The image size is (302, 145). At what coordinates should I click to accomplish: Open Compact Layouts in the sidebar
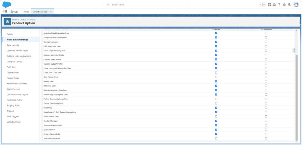click(15, 62)
